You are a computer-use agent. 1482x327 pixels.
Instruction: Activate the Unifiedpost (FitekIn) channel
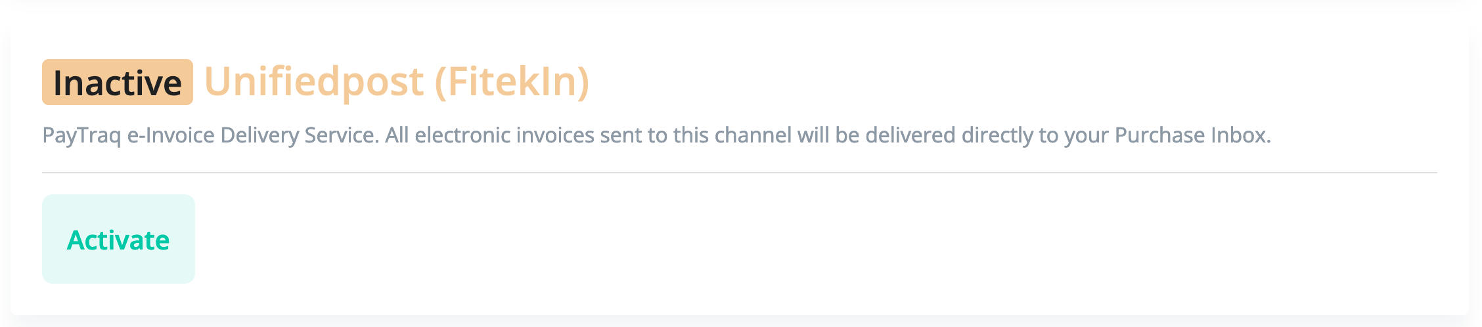[118, 240]
